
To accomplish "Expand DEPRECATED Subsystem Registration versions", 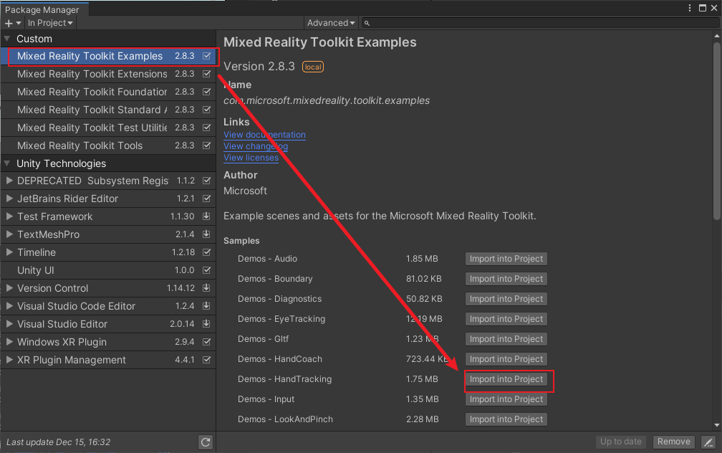I will point(9,181).
